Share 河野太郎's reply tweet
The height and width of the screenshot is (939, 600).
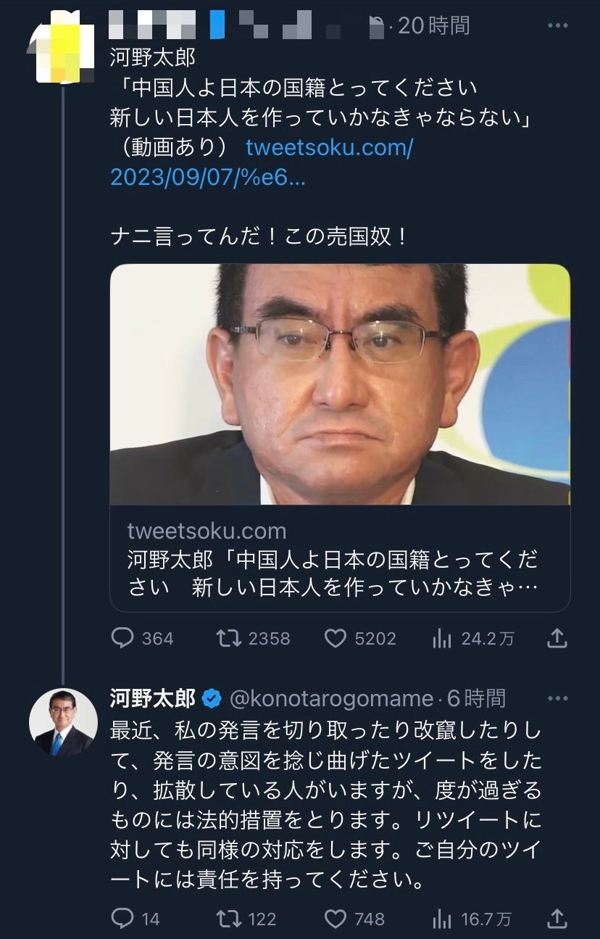557,919
